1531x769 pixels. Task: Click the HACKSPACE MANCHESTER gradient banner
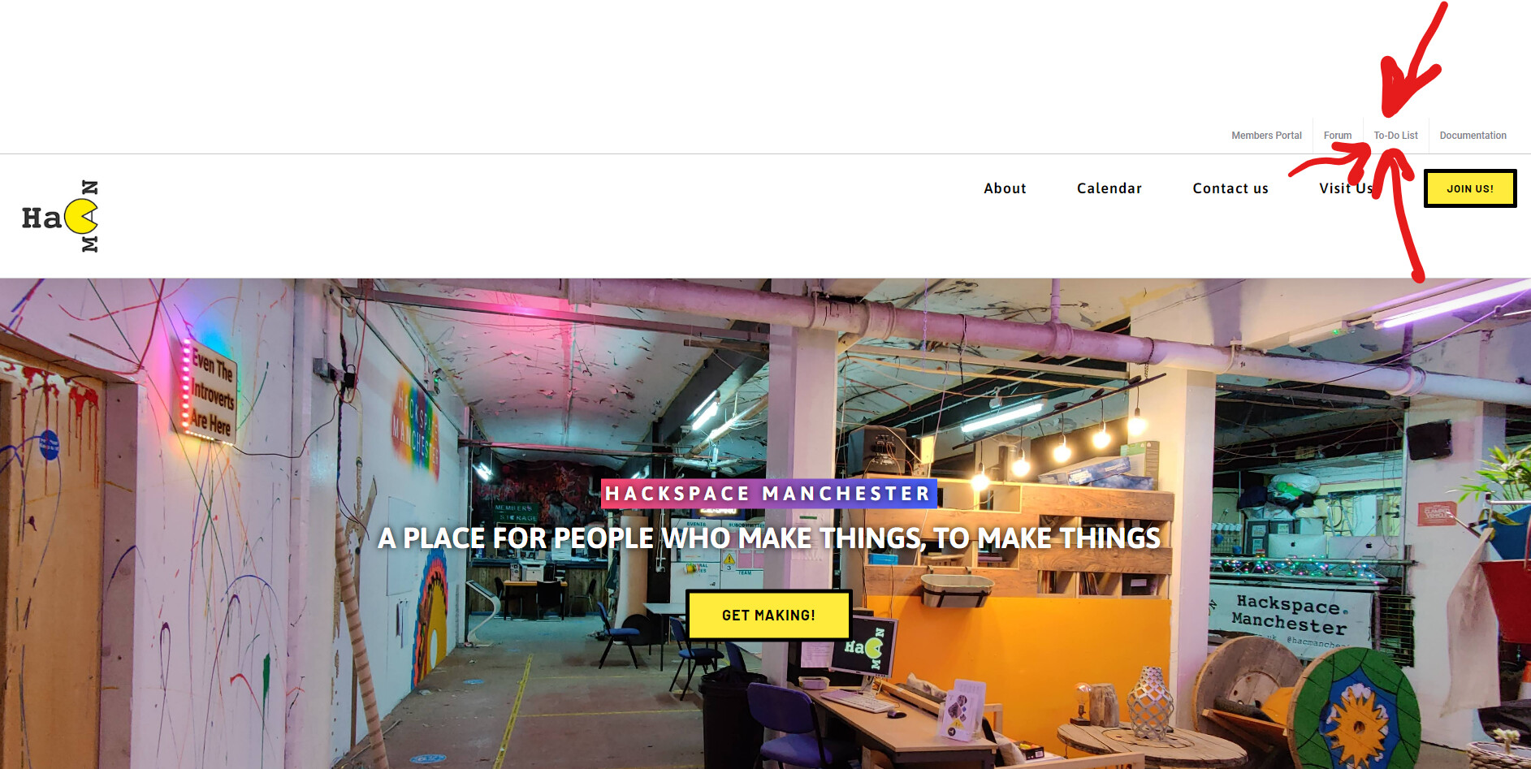(768, 494)
